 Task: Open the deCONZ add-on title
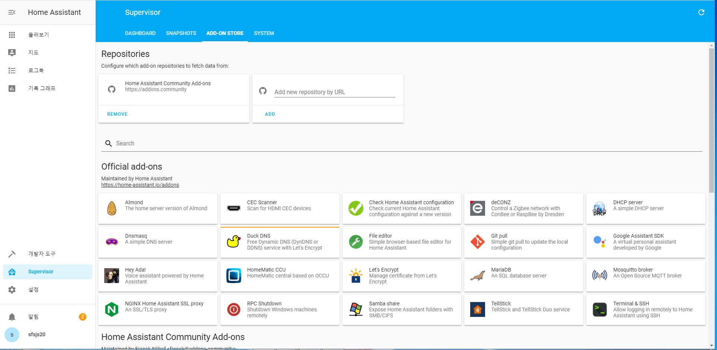501,202
